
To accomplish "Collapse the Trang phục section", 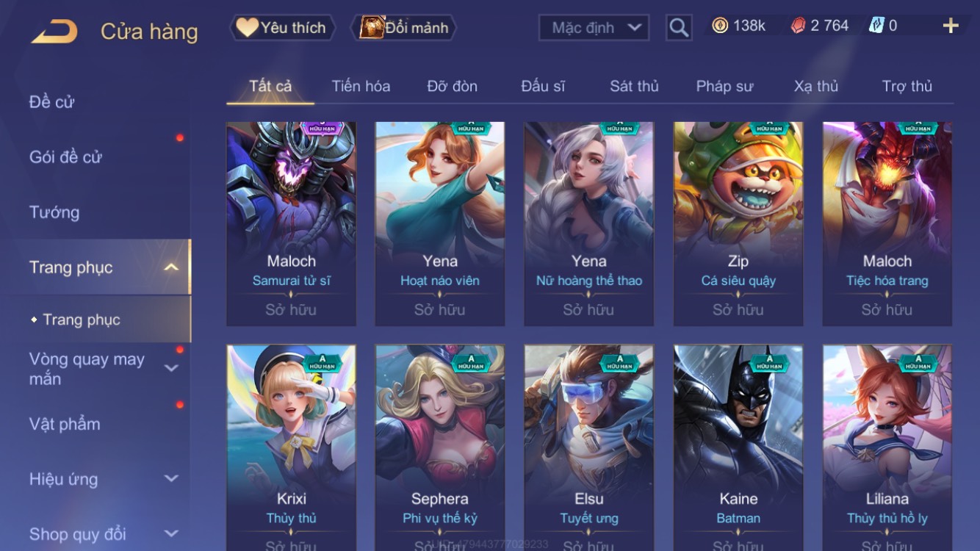I will (170, 267).
